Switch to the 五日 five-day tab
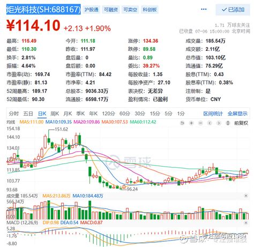The height and width of the screenshot is (247, 254). click(28, 114)
